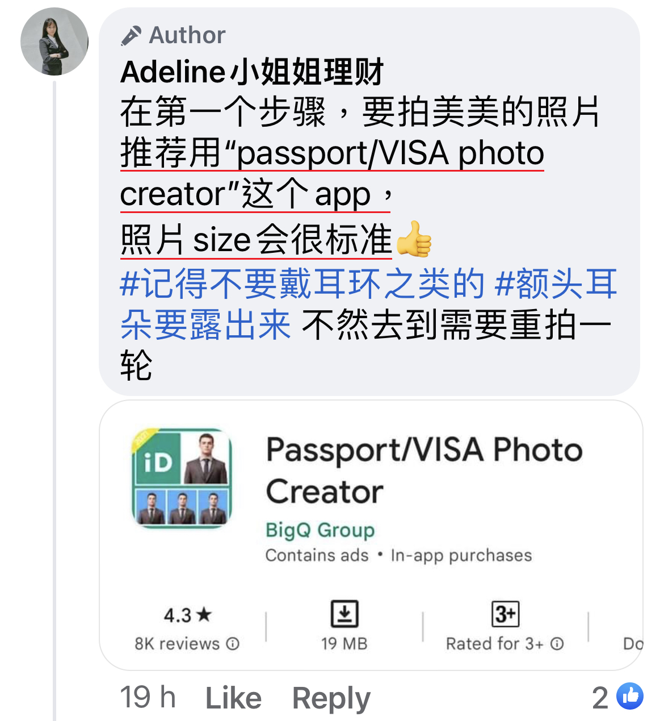
Task: Click the Passport/VISA Photo Creator title
Action: tap(425, 470)
